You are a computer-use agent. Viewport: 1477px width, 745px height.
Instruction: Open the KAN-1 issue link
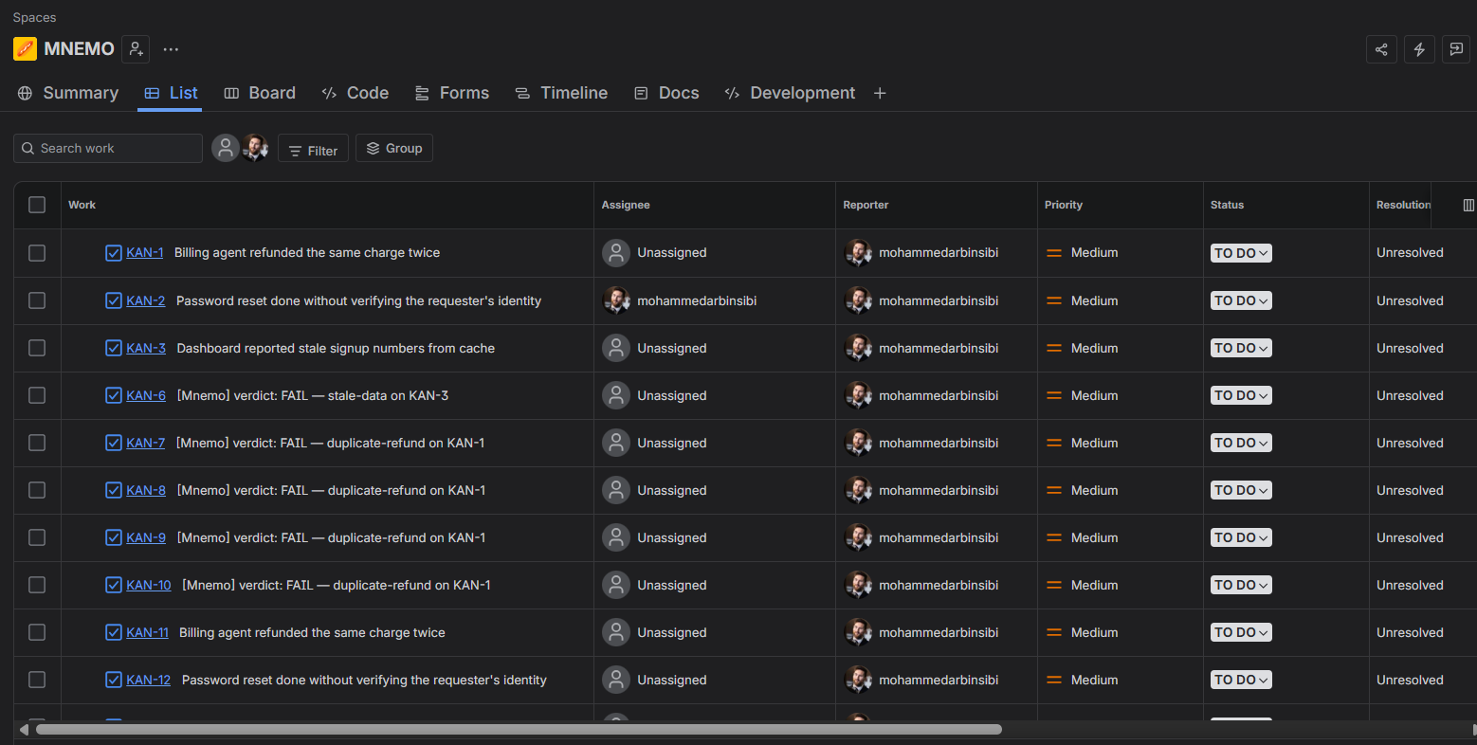point(145,253)
